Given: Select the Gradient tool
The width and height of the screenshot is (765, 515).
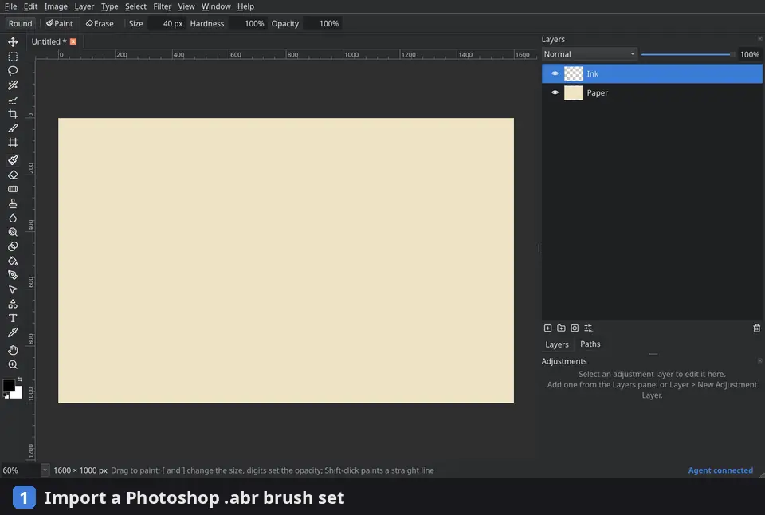Looking at the screenshot, I should pyautogui.click(x=13, y=189).
